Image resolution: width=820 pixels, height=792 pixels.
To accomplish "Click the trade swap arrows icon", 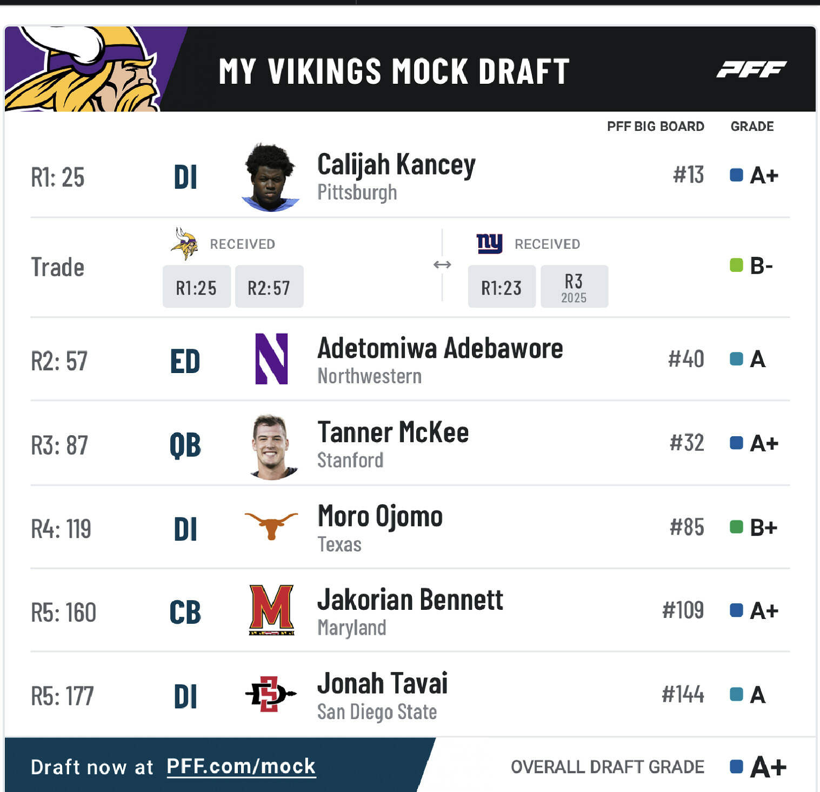I will tap(442, 264).
